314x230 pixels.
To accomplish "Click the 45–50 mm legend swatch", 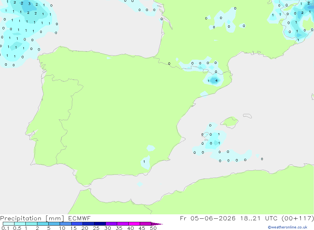I will click(146, 224).
